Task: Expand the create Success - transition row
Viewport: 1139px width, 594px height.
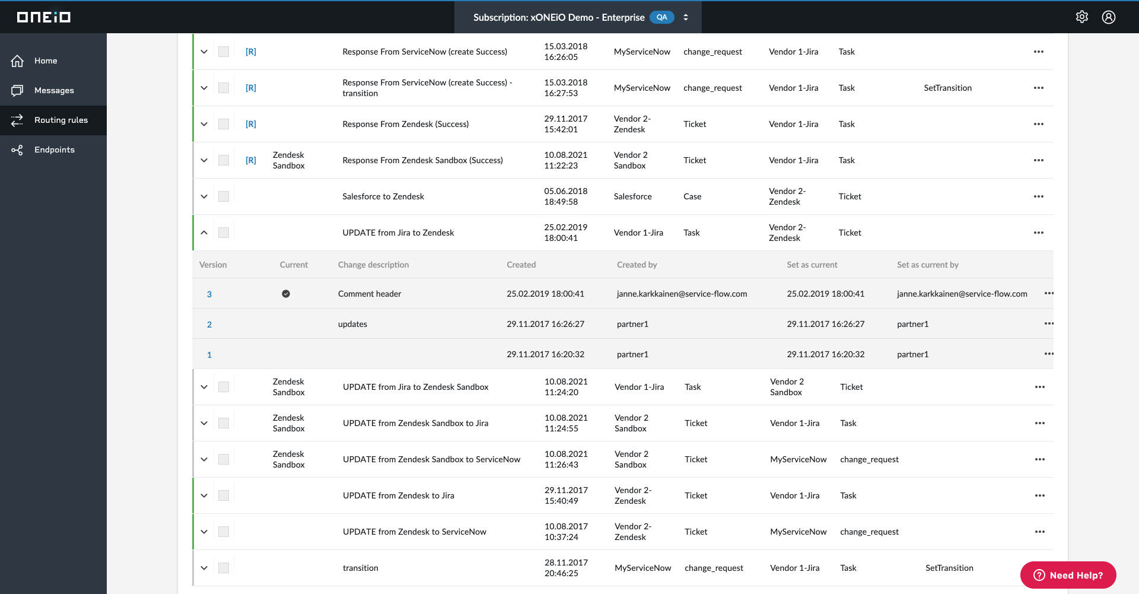Action: [204, 88]
